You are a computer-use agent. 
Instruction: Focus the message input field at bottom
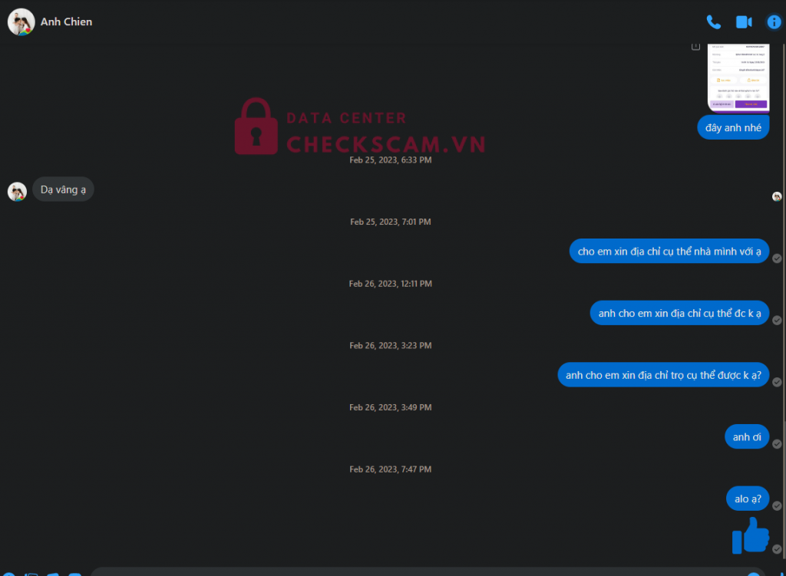click(426, 572)
